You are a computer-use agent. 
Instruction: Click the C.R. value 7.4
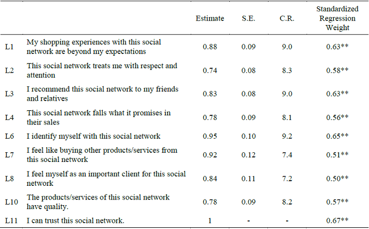[x=287, y=155]
